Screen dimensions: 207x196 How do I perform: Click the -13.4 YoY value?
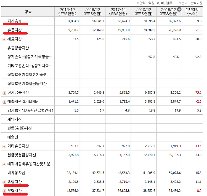198,146
